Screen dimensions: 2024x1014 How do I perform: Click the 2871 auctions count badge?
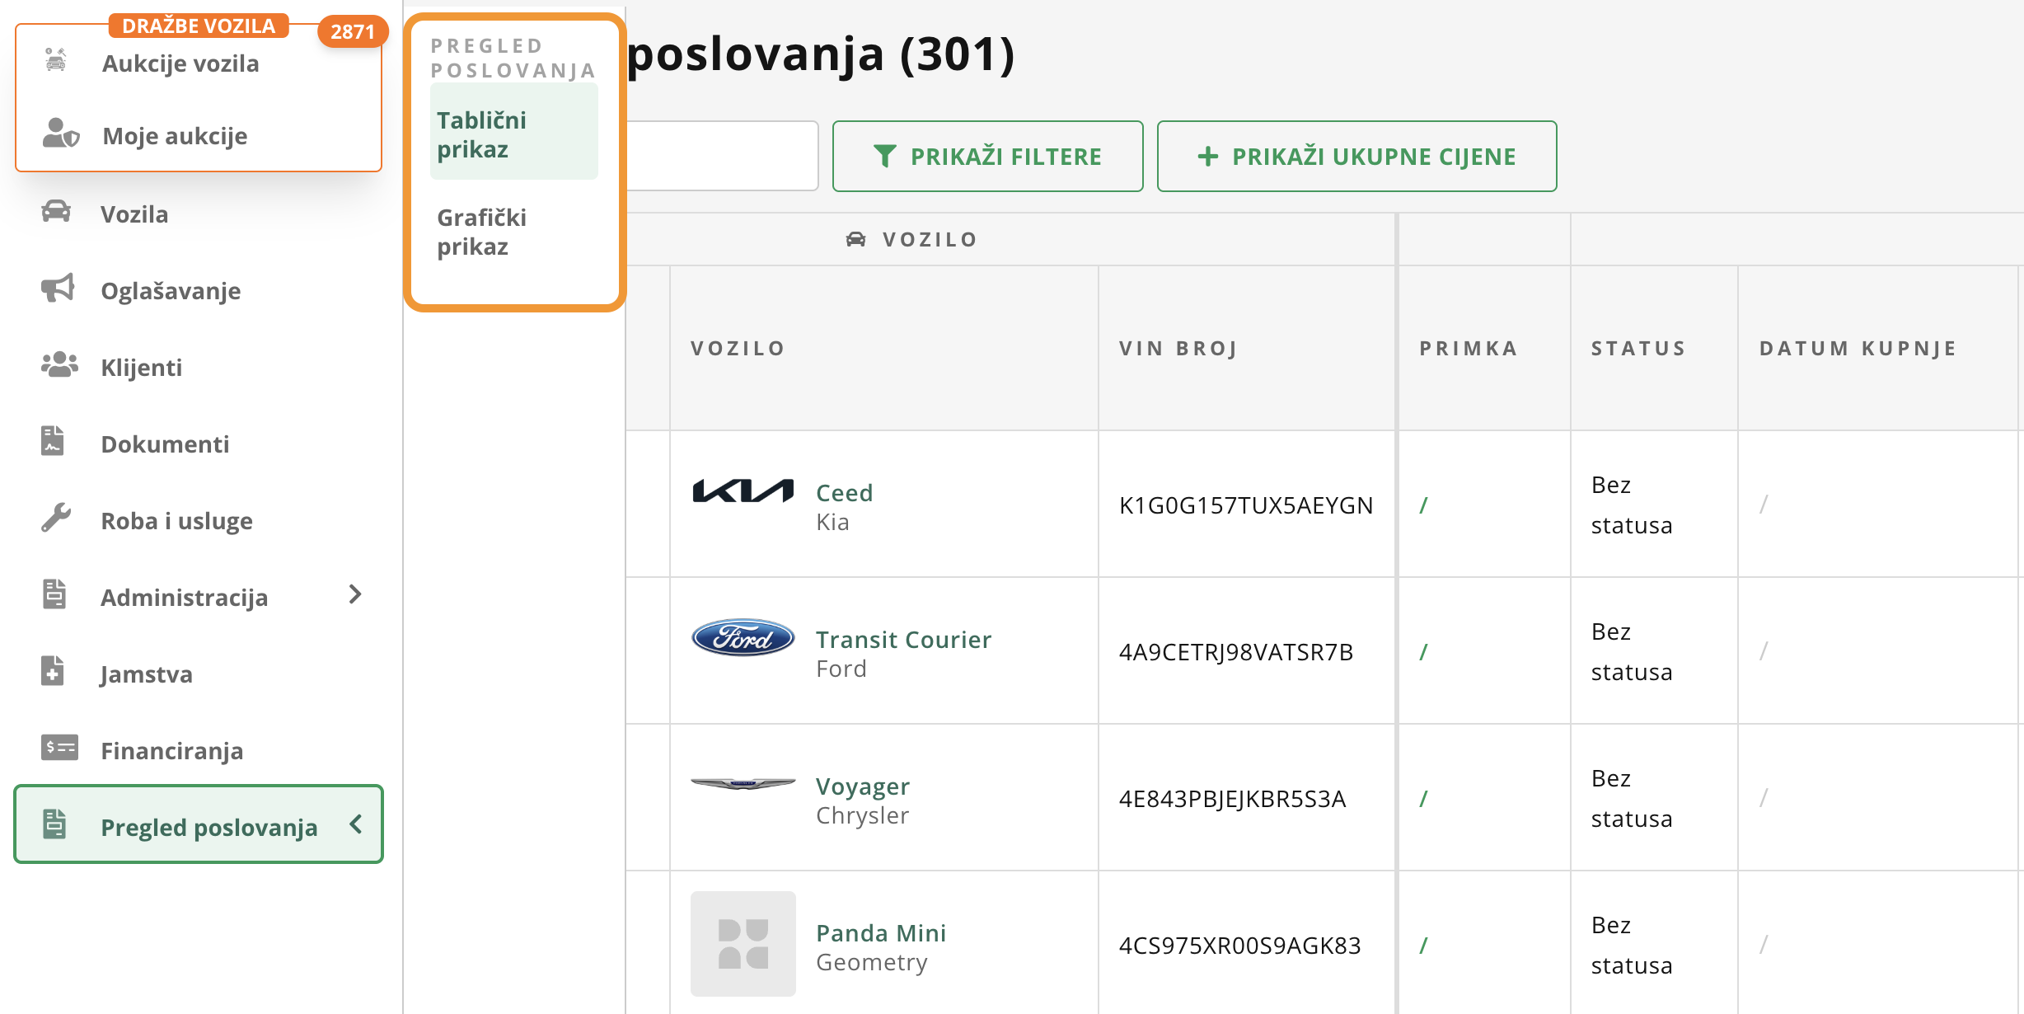tap(353, 32)
